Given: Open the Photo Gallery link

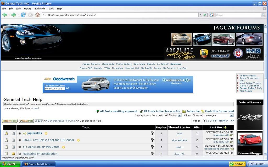Looking at the screenshot, I should tap(124, 64).
